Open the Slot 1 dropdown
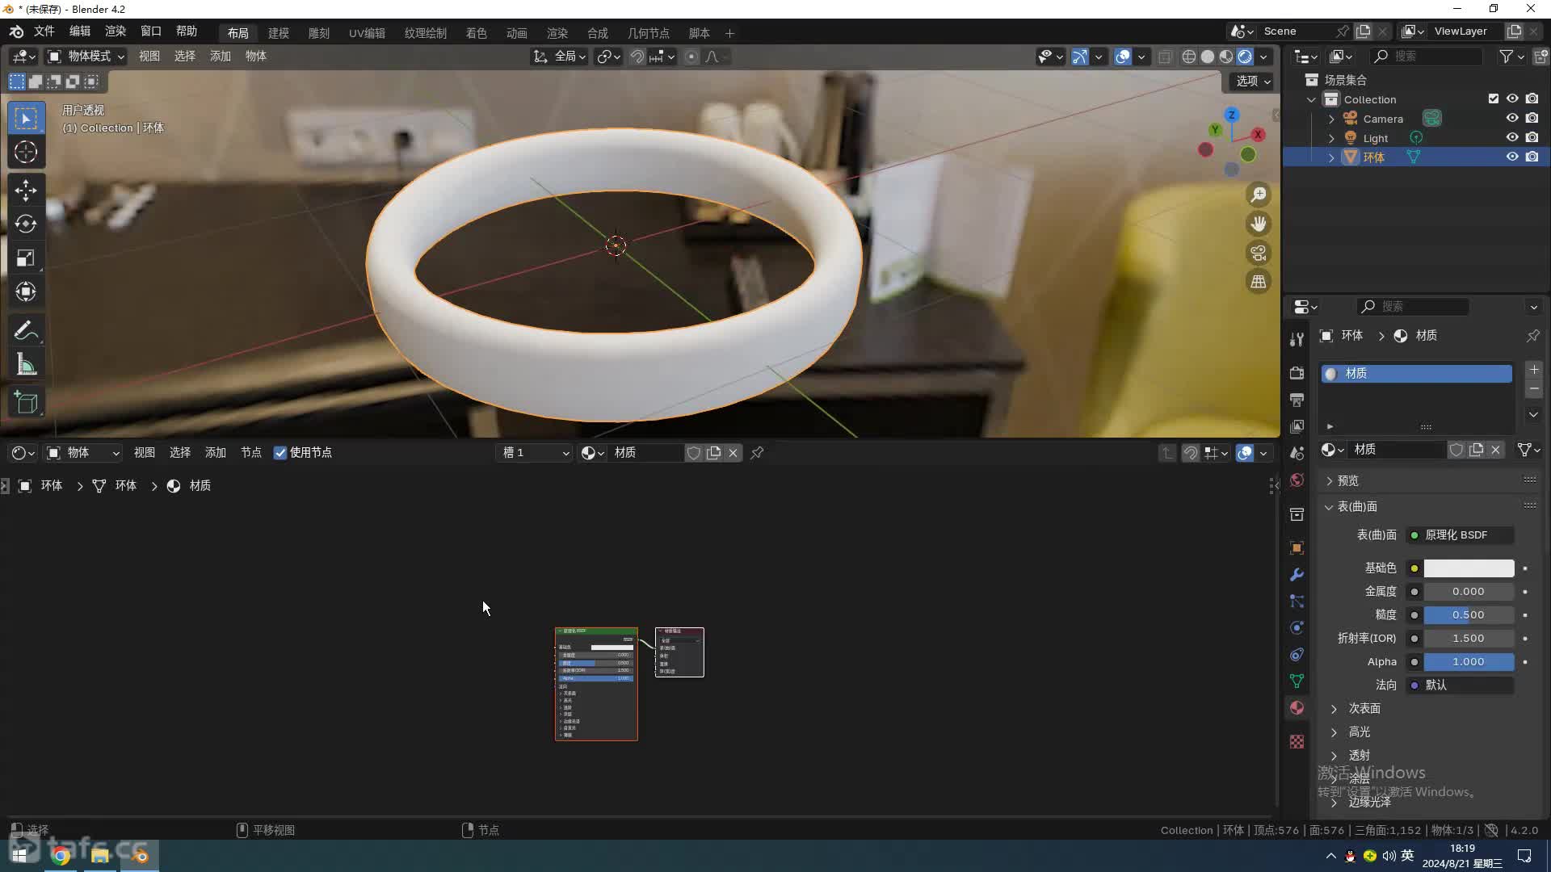Image resolution: width=1551 pixels, height=872 pixels. pos(536,453)
